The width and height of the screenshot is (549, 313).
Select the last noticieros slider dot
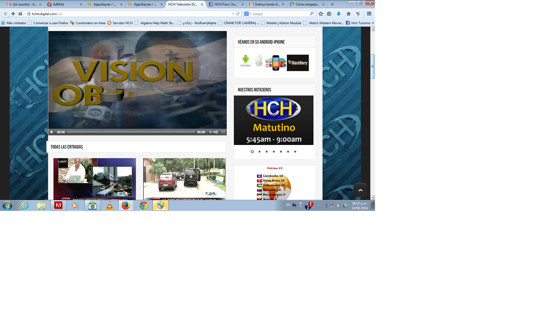(295, 152)
